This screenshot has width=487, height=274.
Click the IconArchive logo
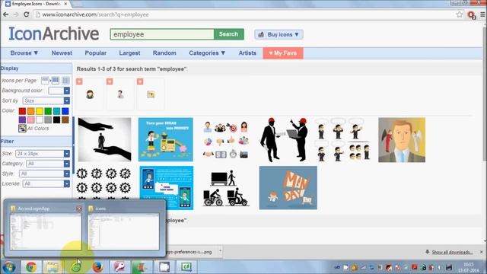tap(54, 33)
